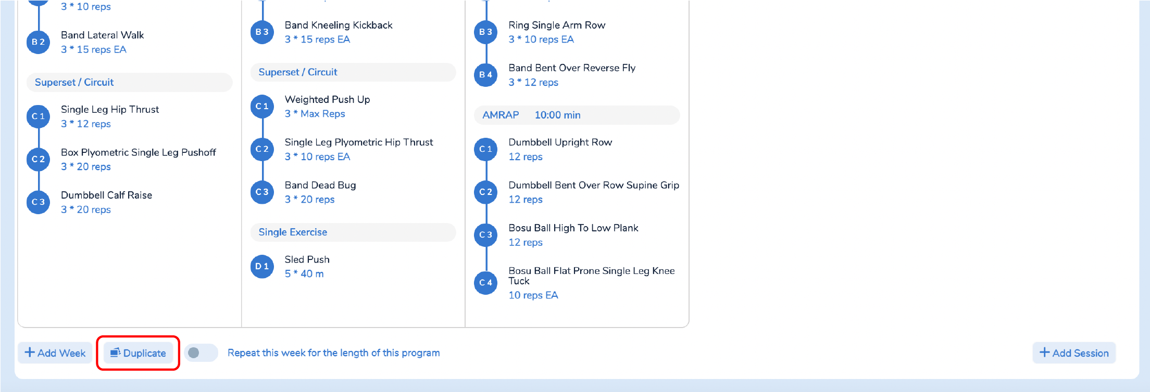The width and height of the screenshot is (1150, 392).
Task: Click the Duplicate week button
Action: click(138, 353)
